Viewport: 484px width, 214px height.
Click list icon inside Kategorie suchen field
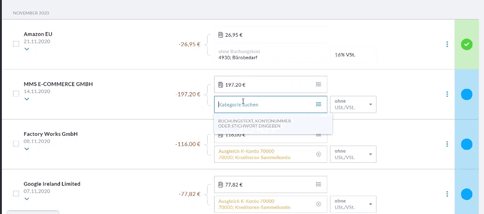point(318,104)
